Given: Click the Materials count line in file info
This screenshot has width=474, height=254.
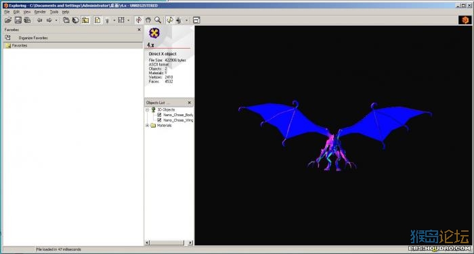Looking at the screenshot, I should (x=158, y=73).
